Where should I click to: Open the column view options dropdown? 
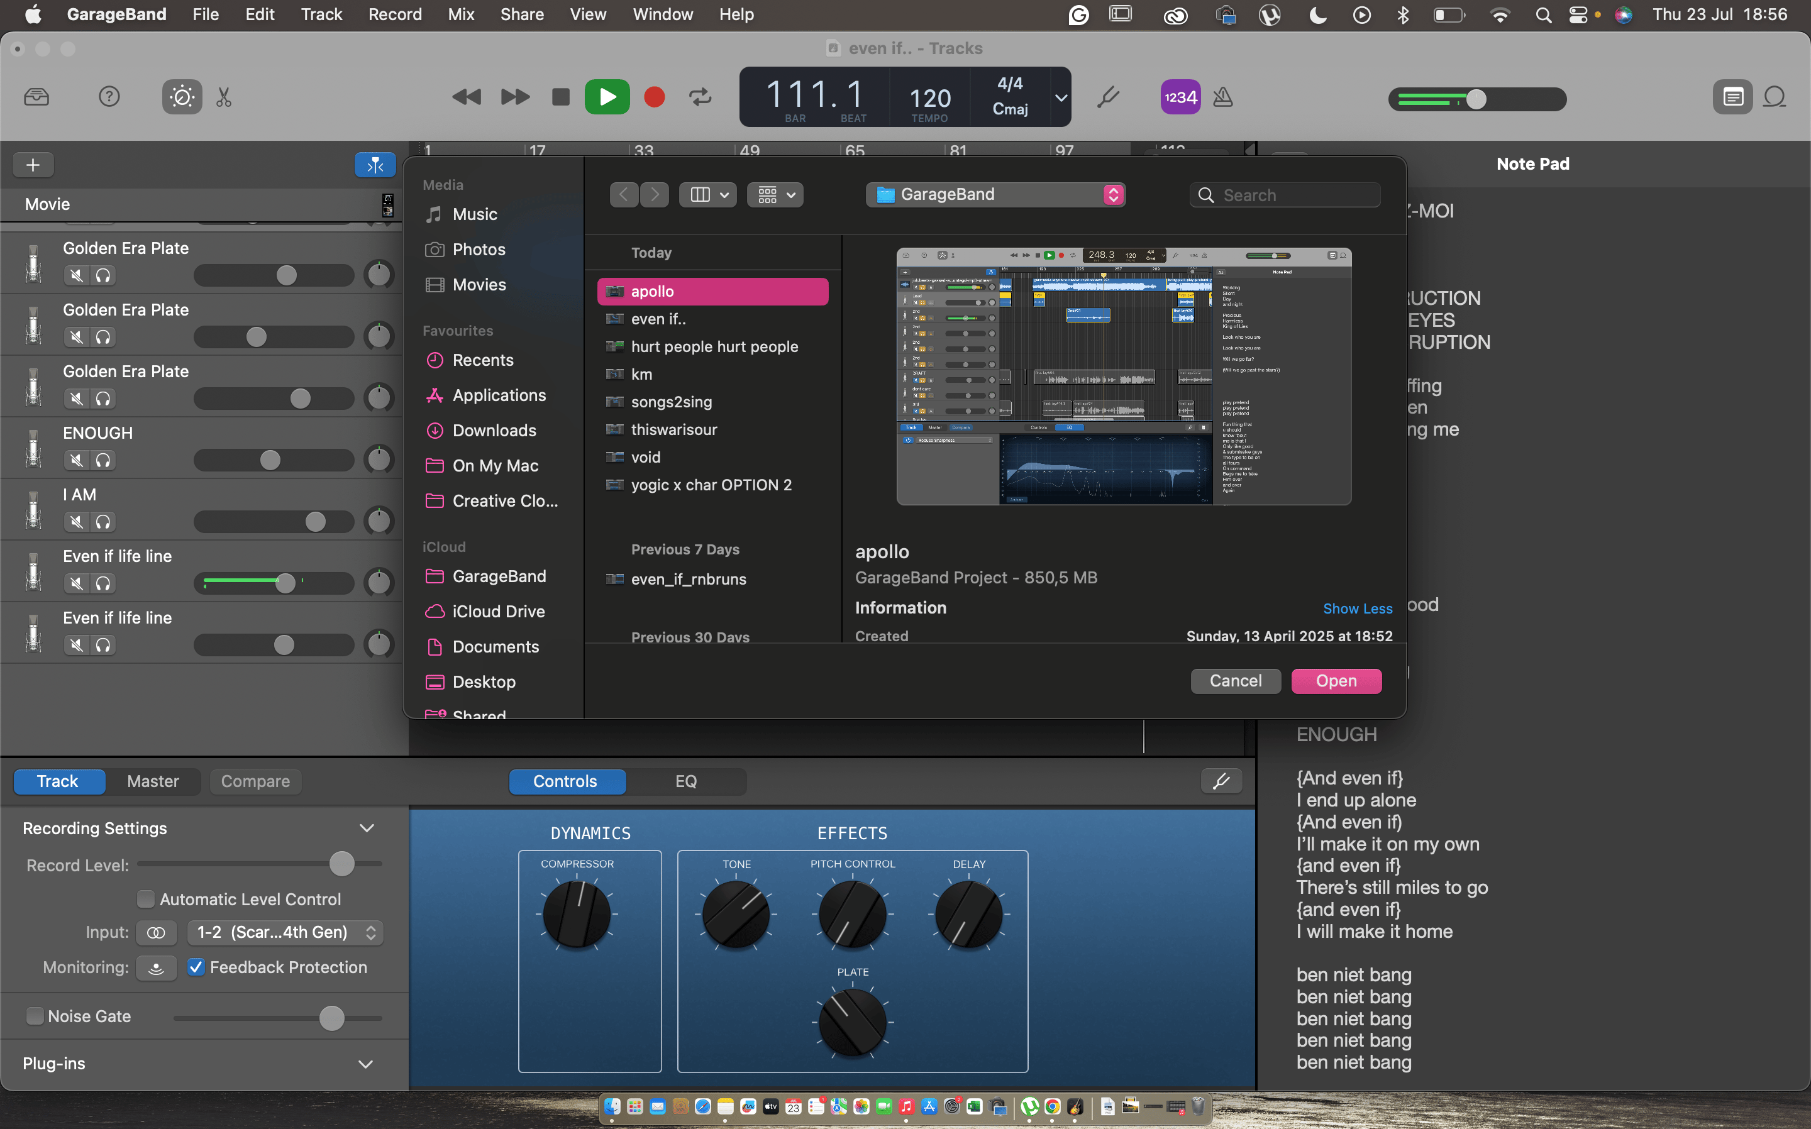point(708,195)
